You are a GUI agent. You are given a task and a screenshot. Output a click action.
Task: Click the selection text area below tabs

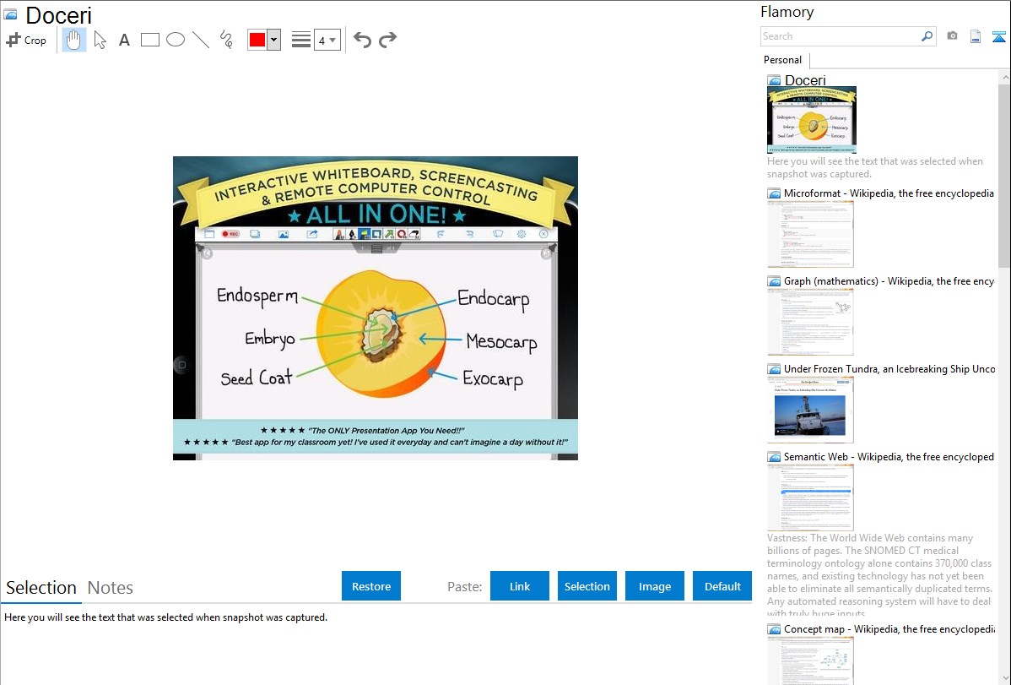(376, 644)
